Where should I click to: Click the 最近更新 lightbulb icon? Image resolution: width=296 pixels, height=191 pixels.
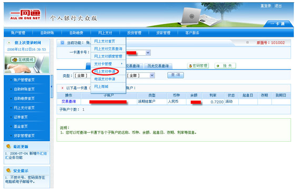pyautogui.click(x=8, y=146)
